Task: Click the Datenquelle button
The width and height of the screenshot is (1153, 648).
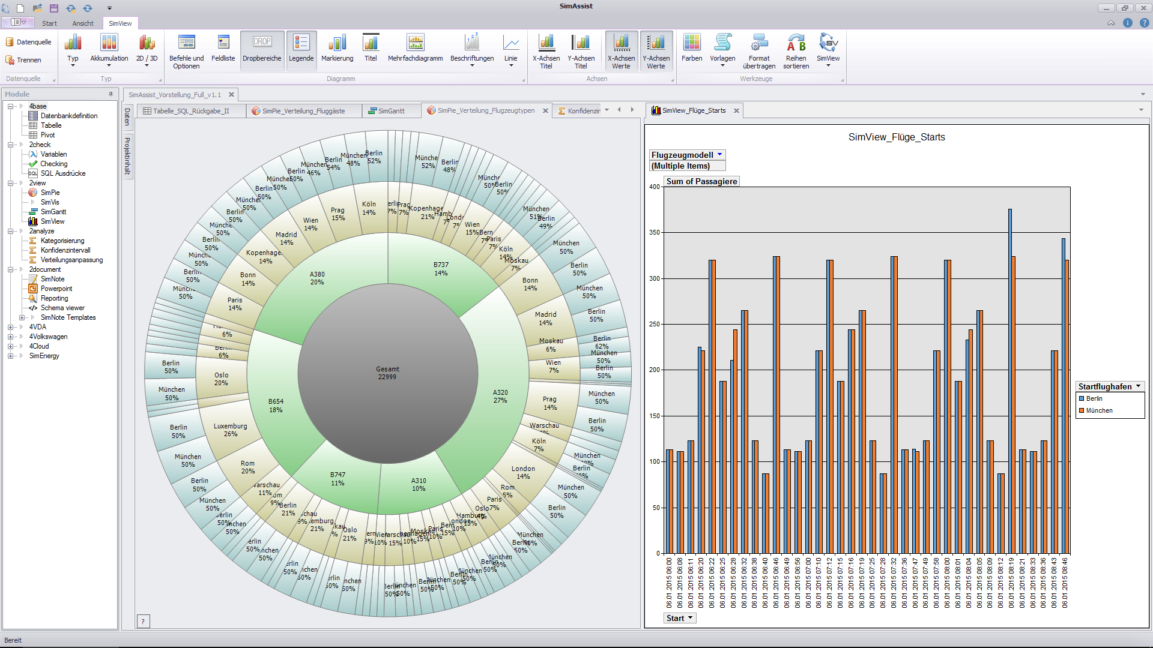Action: pyautogui.click(x=28, y=42)
